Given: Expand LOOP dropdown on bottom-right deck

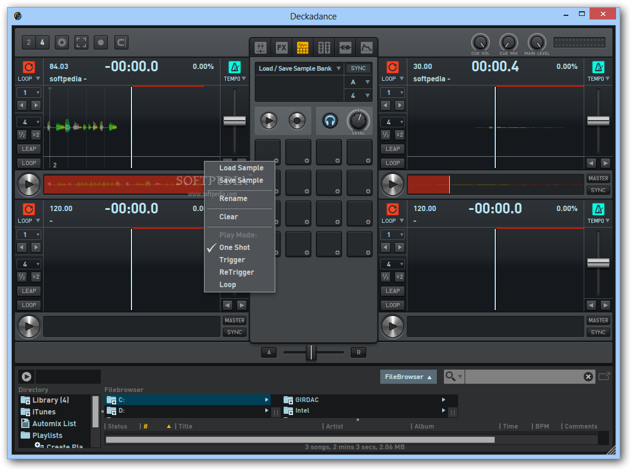Looking at the screenshot, I should point(393,221).
